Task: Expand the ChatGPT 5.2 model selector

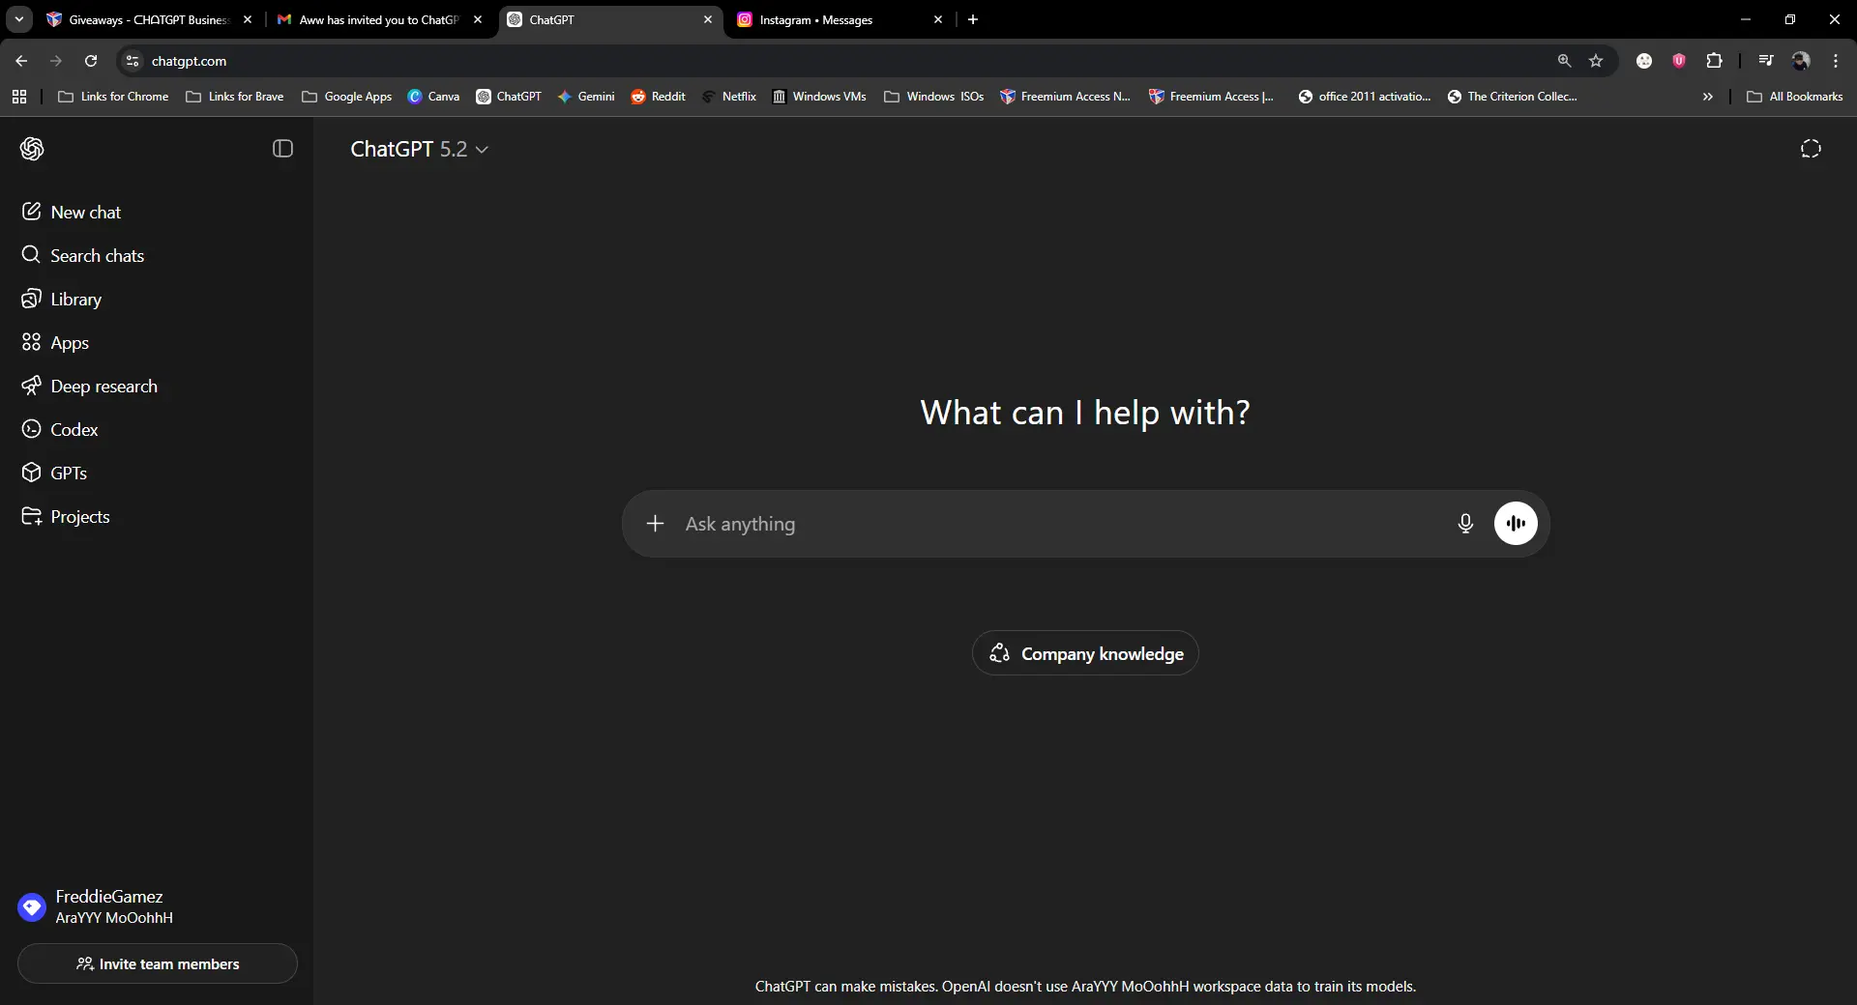Action: click(x=419, y=149)
